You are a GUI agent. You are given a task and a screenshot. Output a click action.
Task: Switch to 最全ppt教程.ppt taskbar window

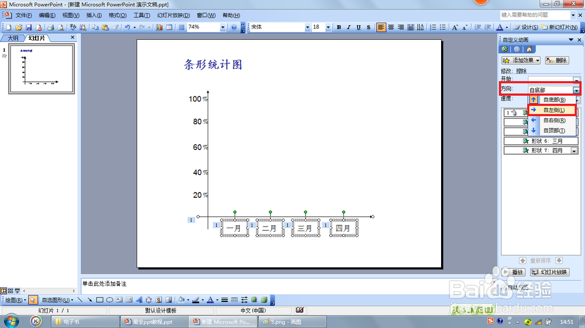point(153,322)
